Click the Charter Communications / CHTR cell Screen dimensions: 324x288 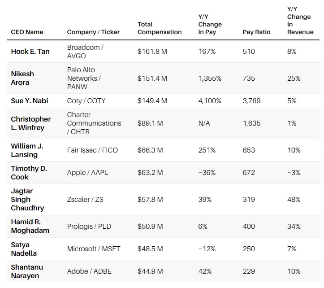(94, 123)
